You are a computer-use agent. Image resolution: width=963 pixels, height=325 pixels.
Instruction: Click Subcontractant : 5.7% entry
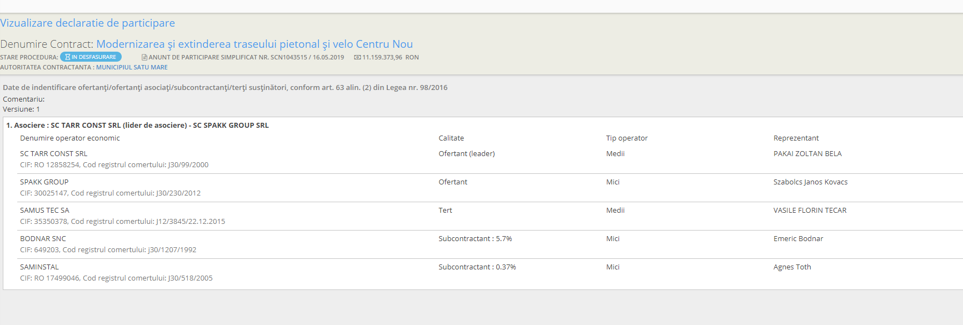[475, 239]
